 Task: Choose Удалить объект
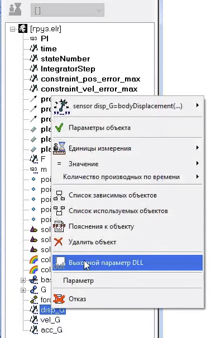[127, 242]
